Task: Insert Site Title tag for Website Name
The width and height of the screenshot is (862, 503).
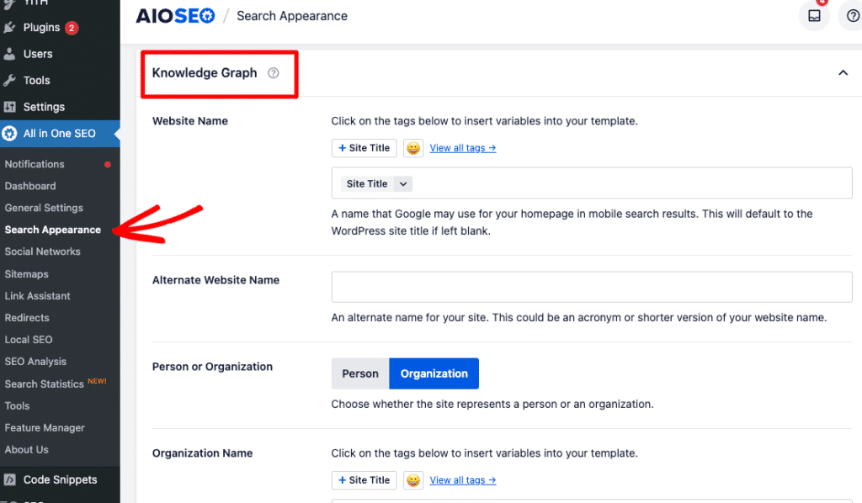Action: [x=364, y=148]
